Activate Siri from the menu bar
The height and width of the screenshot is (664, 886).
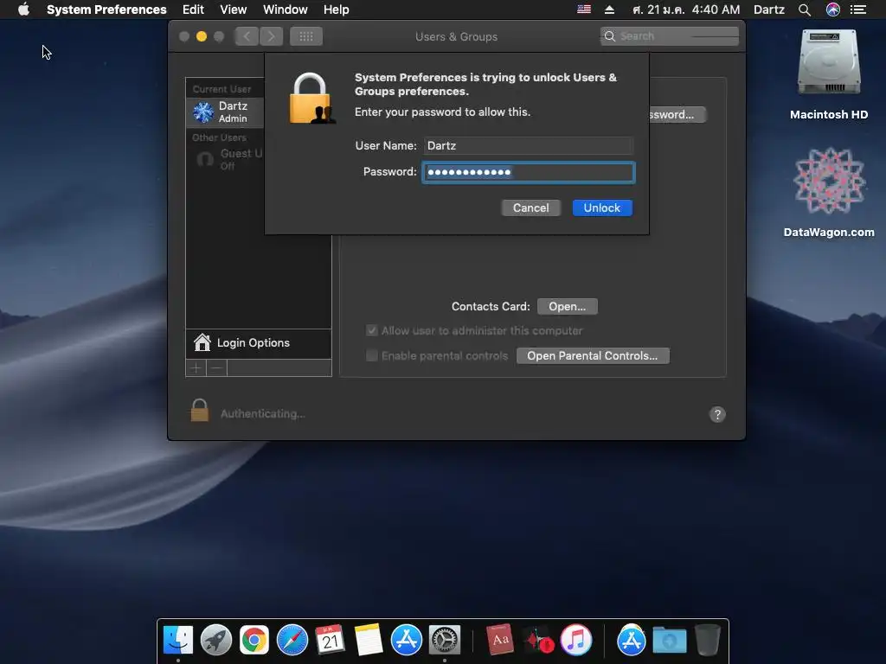pyautogui.click(x=832, y=10)
